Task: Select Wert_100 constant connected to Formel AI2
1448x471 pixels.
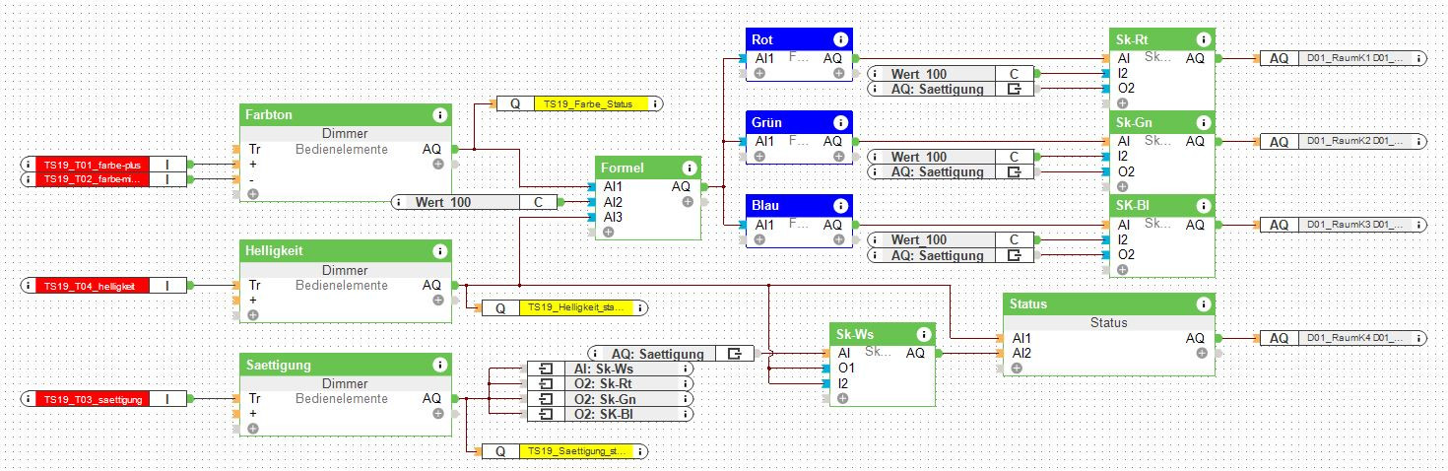Action: [475, 202]
